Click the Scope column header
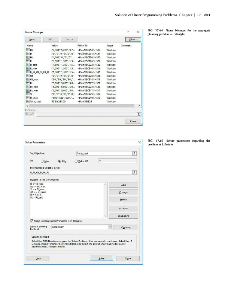 click(110, 46)
